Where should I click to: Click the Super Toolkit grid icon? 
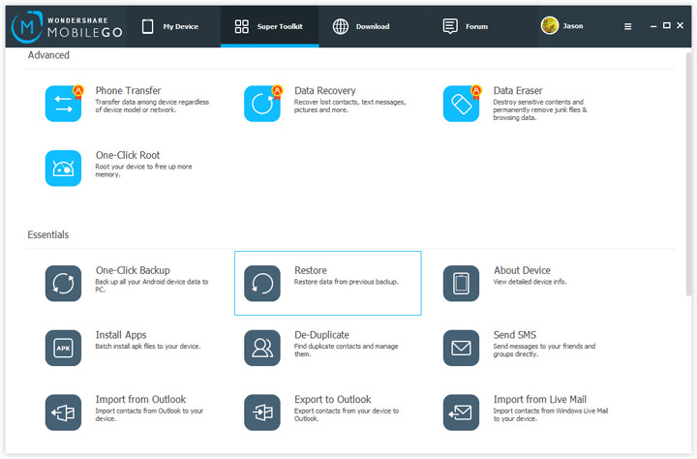(242, 26)
